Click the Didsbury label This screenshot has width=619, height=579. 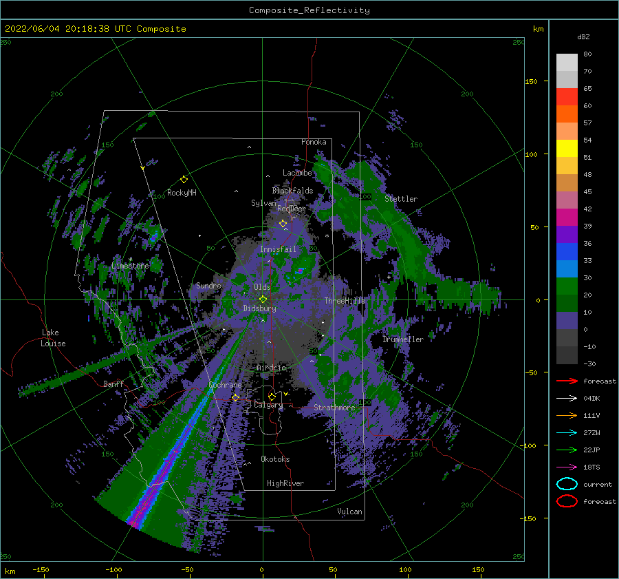click(x=260, y=308)
